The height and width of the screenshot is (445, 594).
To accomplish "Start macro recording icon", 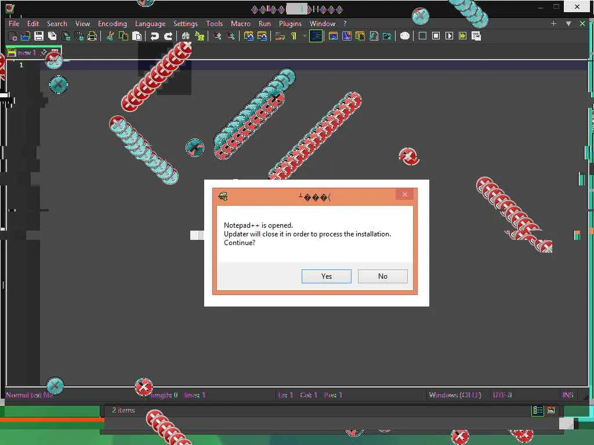I will pos(422,36).
